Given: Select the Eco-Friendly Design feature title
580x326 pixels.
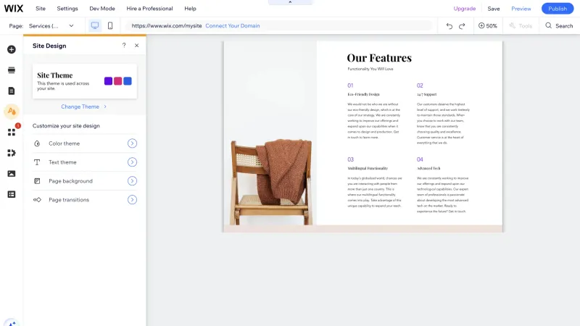Looking at the screenshot, I should pos(364,94).
